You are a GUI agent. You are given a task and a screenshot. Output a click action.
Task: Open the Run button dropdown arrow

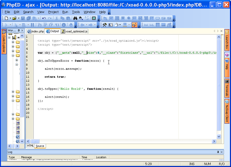point(10,25)
